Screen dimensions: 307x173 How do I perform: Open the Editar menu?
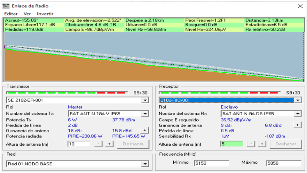(11, 14)
